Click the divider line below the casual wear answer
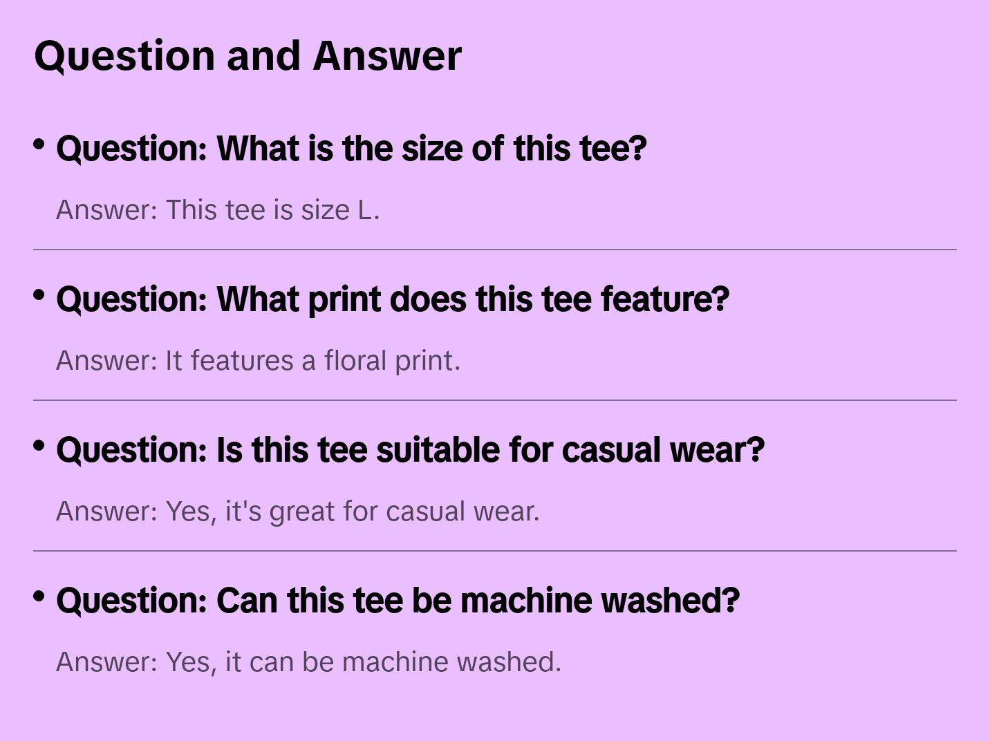Screen dimensions: 990x741 click(x=495, y=551)
